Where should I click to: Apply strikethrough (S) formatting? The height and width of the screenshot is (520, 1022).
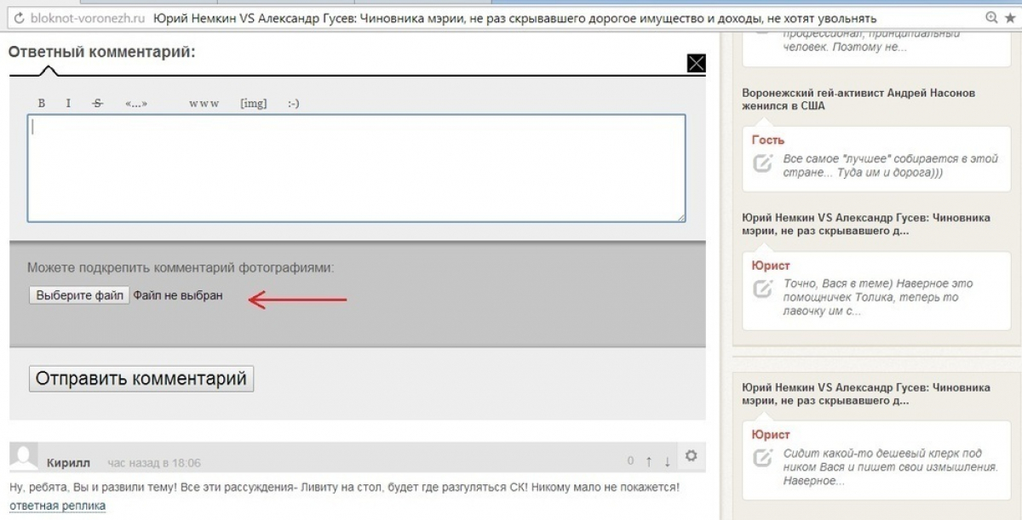point(97,103)
